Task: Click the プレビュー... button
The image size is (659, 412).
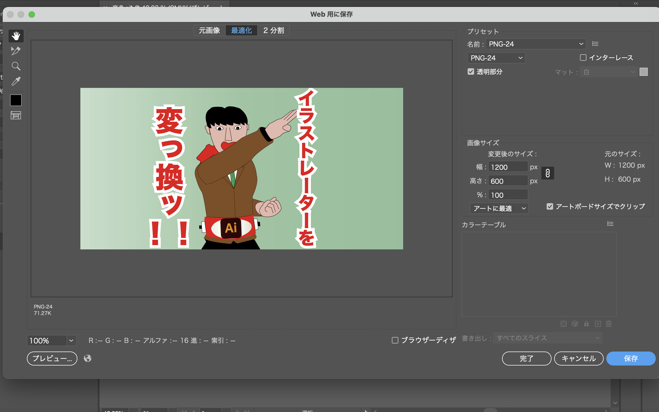Action: point(52,359)
